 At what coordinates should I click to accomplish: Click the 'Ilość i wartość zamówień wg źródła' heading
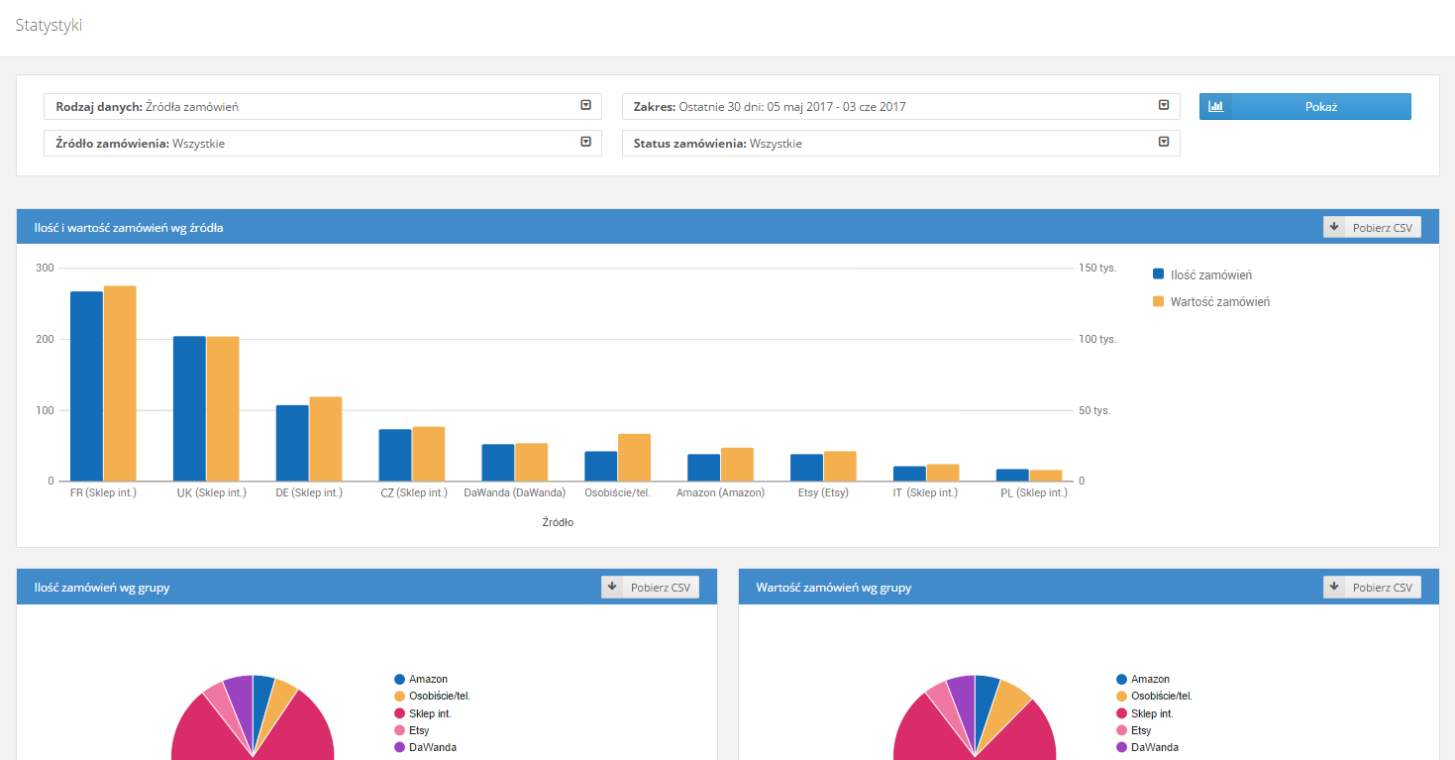tap(129, 228)
